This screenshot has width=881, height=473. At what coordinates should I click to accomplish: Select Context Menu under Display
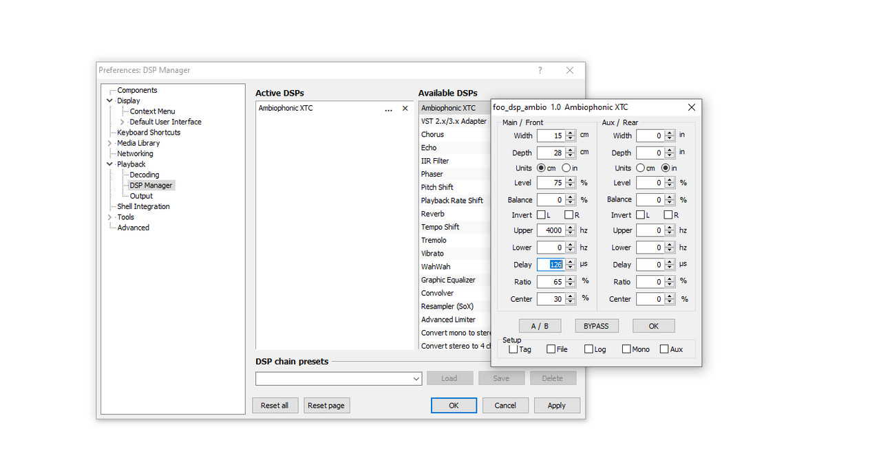152,111
